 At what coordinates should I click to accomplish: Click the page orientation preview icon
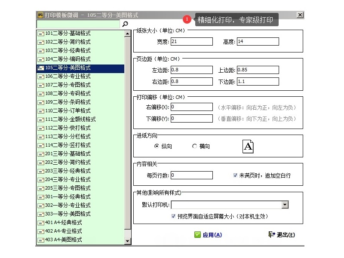[248, 146]
